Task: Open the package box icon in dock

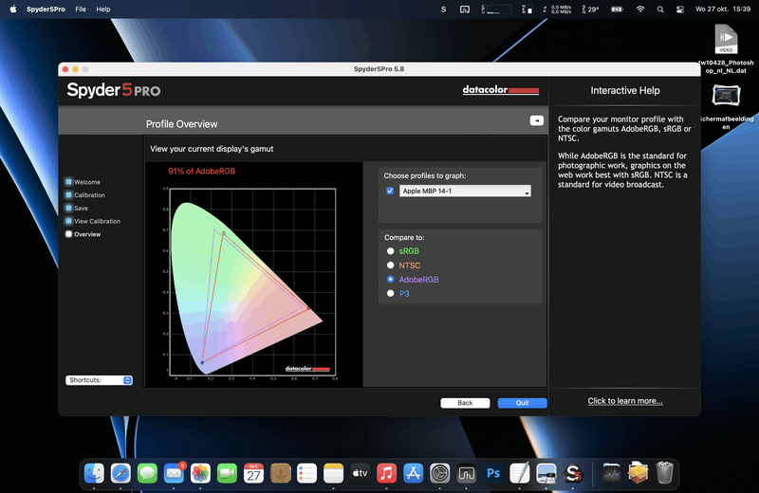Action: point(638,473)
